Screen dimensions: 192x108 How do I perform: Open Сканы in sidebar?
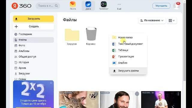coord(33,79)
